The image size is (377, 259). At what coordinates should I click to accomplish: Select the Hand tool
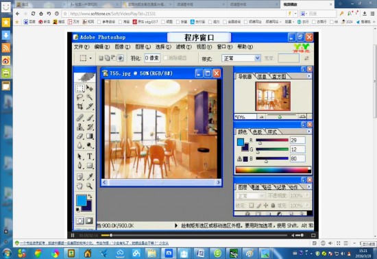80,186
